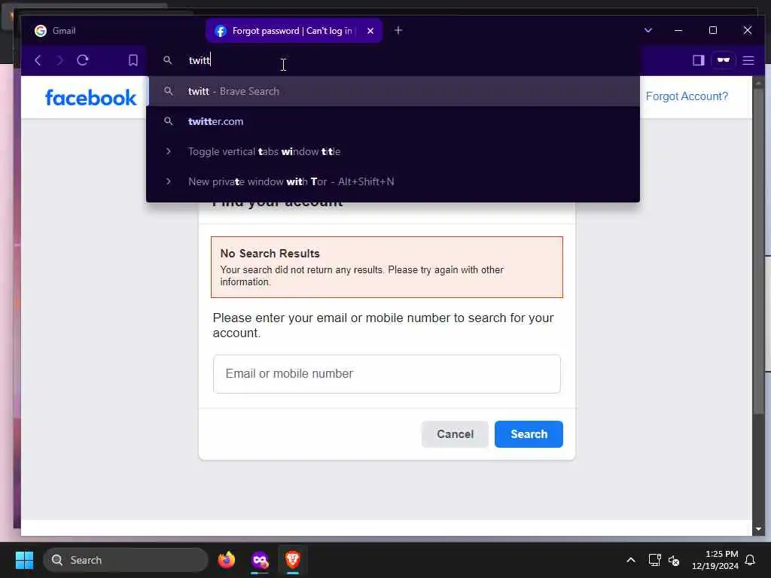Open the Windows Start menu
Image resolution: width=771 pixels, height=578 pixels.
(24, 560)
